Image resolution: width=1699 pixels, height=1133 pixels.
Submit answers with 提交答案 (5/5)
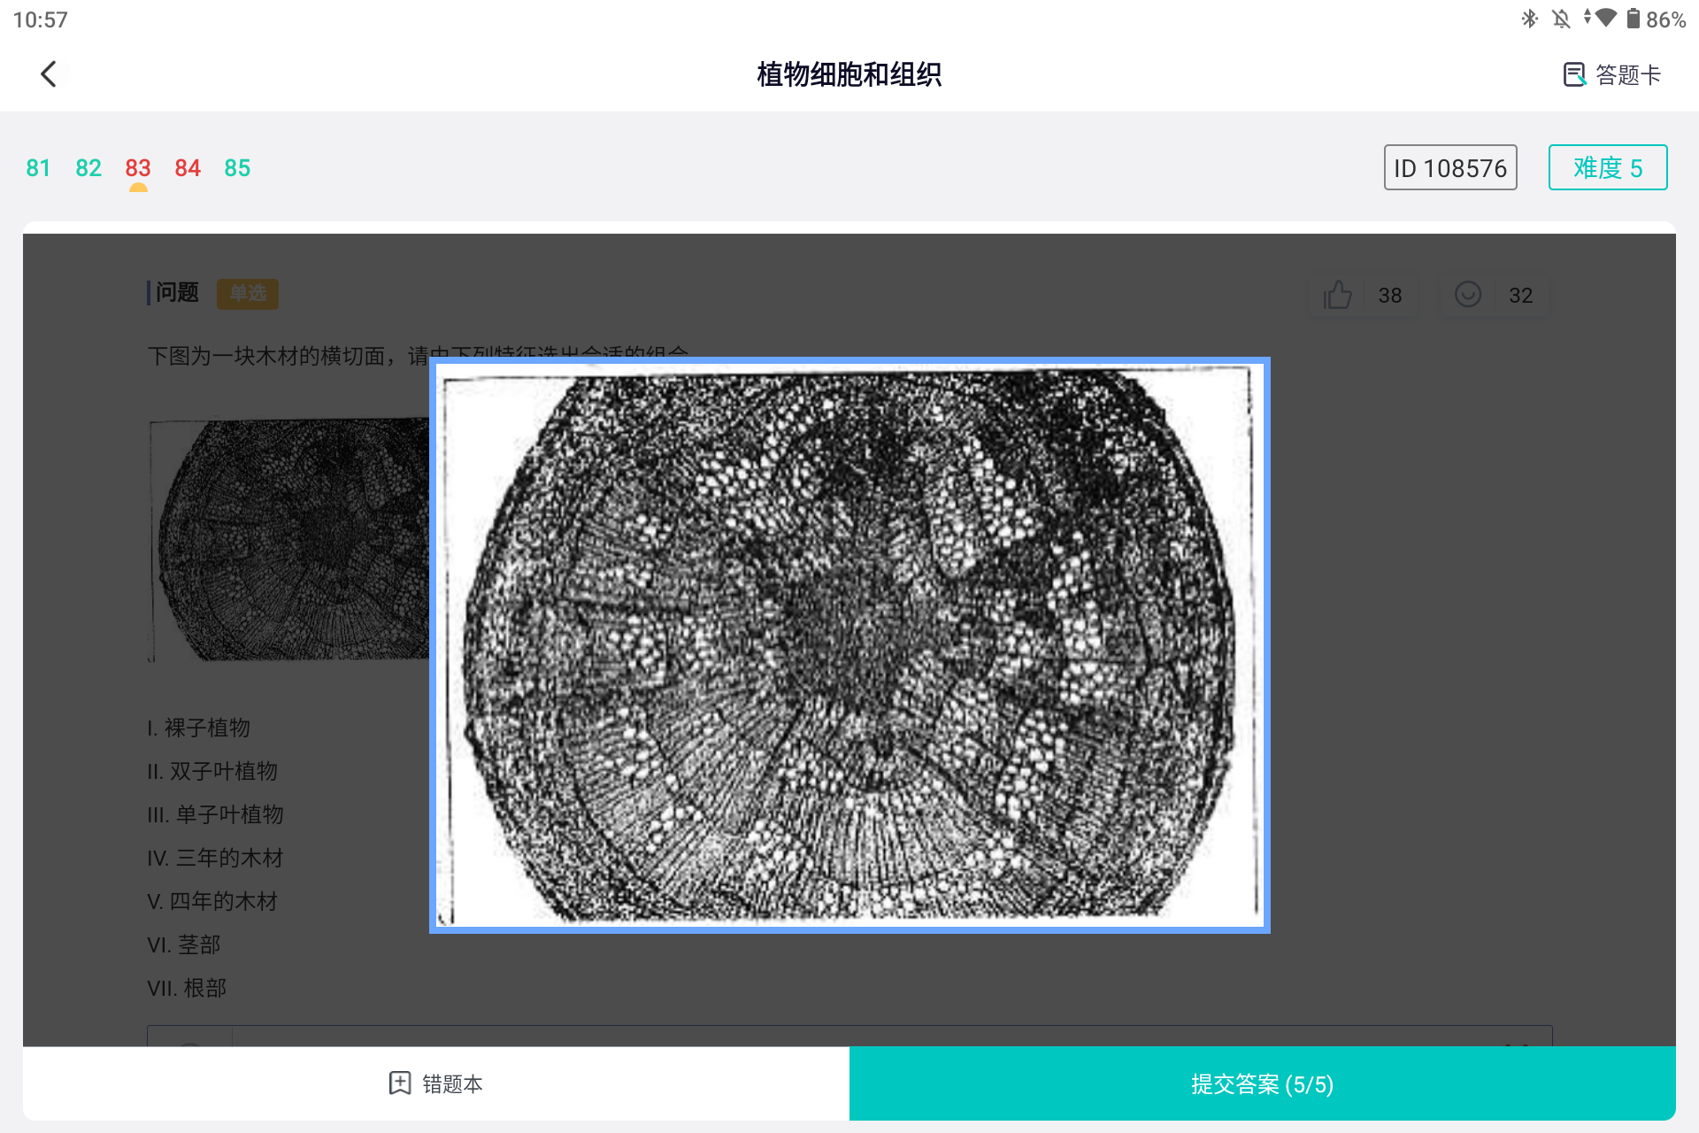click(1263, 1083)
